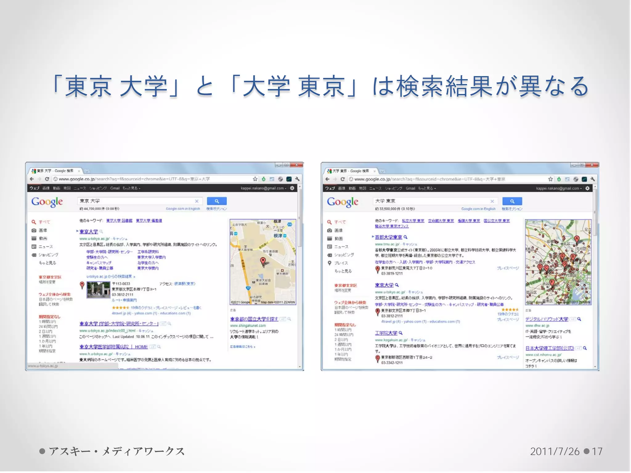631x473 pixels.
Task: Click back arrow in 大学 東京 browser window
Action: tap(327, 179)
